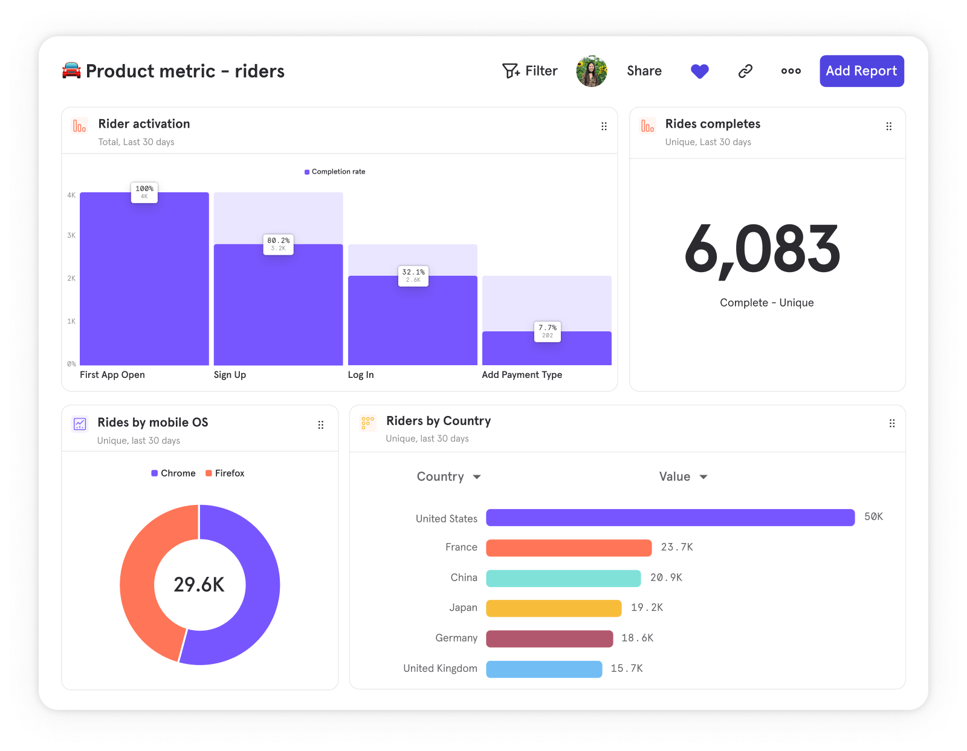
Task: Toggle the favorite heart for this dashboard
Action: point(699,71)
